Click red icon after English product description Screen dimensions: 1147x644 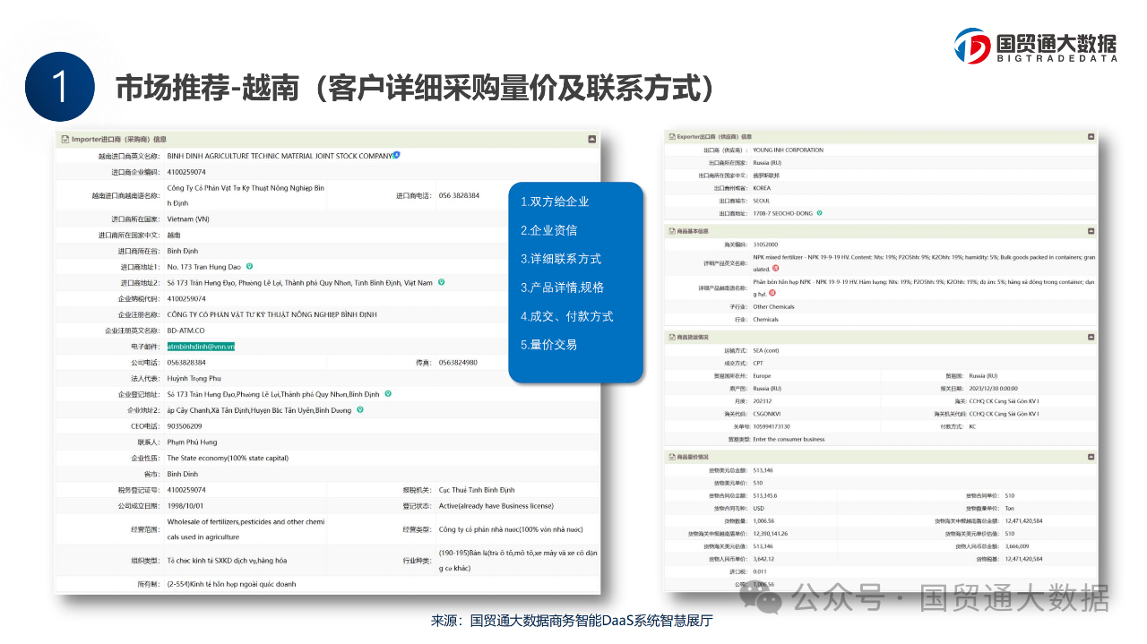775,268
